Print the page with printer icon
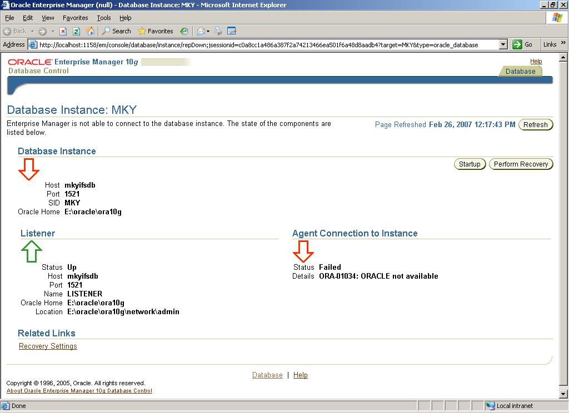Screen dimensions: 569x413 point(218,31)
